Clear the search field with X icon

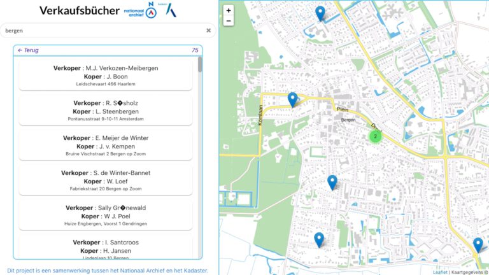point(208,31)
